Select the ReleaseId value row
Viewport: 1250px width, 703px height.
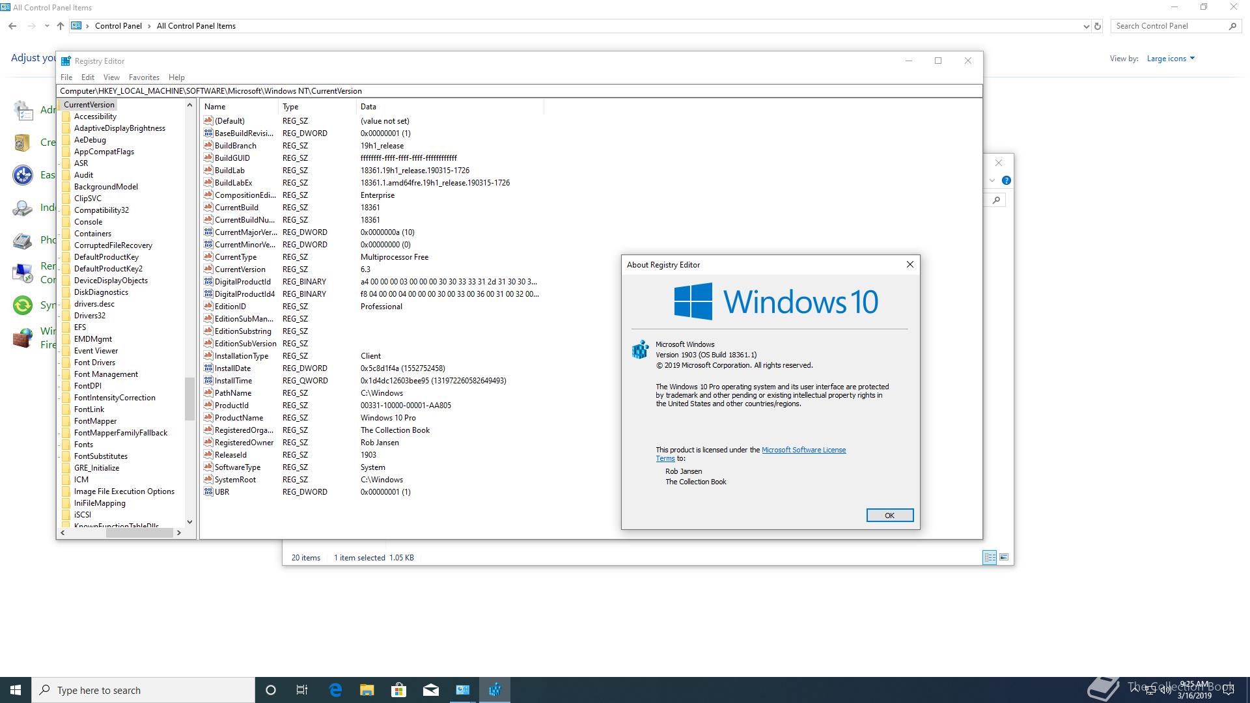(371, 454)
